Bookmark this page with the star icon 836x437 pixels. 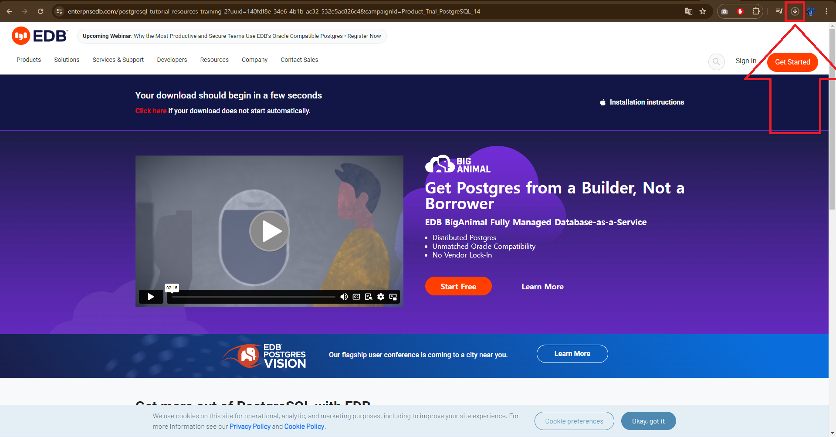tap(703, 11)
